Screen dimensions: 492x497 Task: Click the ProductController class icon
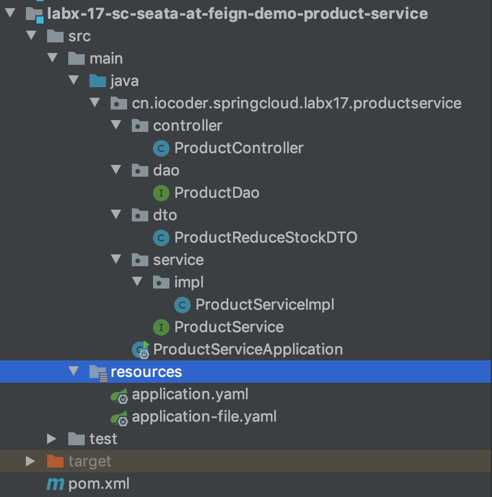click(161, 148)
